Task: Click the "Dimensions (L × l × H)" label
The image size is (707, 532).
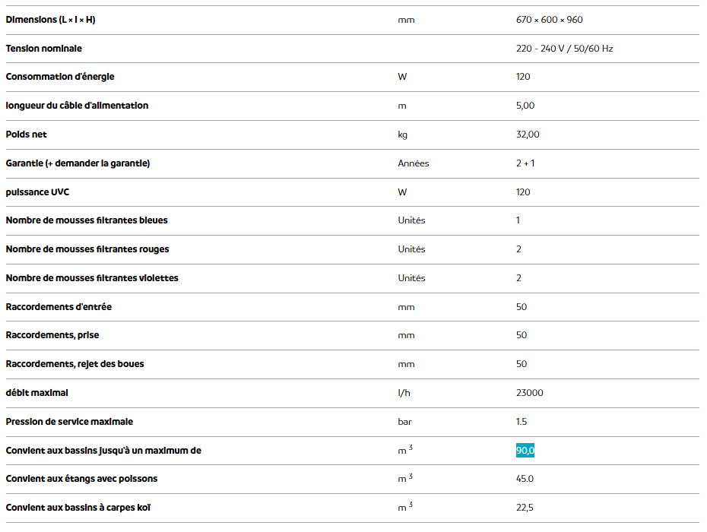Action: coord(50,20)
